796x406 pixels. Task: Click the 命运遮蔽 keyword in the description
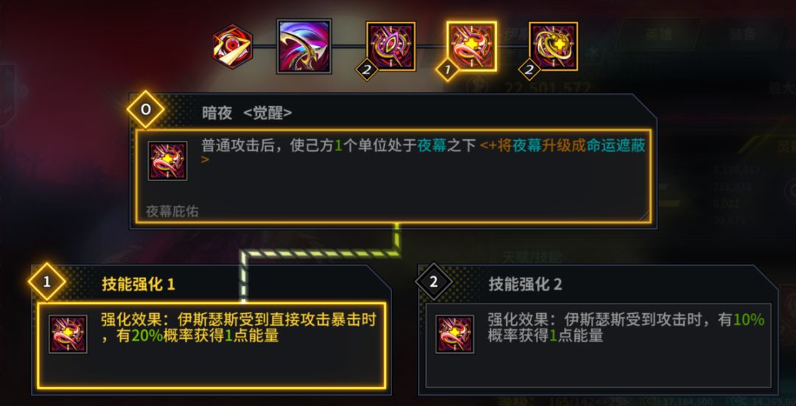[615, 146]
